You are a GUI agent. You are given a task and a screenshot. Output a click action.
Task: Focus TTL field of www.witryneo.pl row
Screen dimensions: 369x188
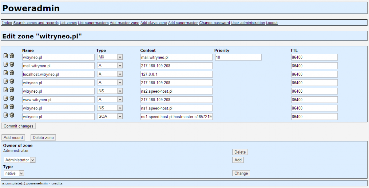314,100
